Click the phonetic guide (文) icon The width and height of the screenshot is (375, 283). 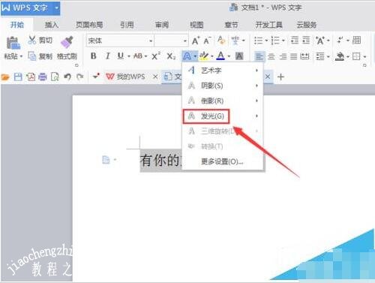(235, 41)
